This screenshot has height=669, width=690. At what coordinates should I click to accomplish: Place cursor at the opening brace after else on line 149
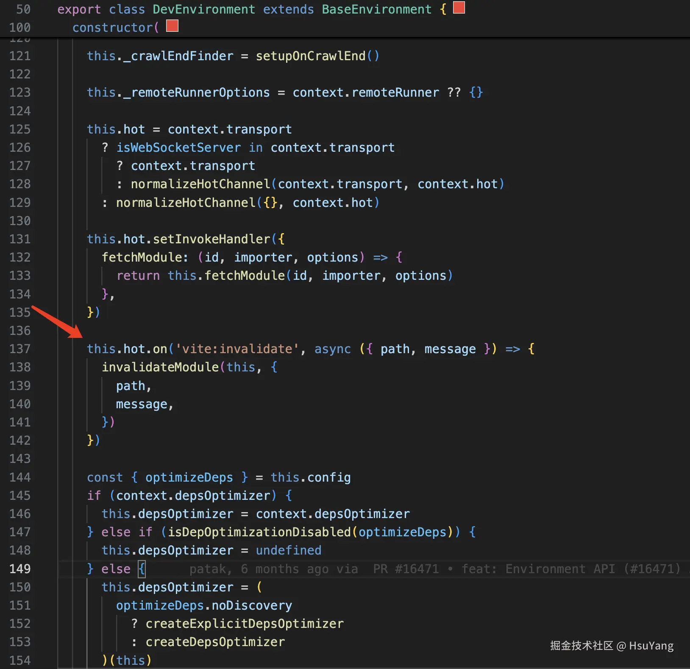(x=142, y=569)
